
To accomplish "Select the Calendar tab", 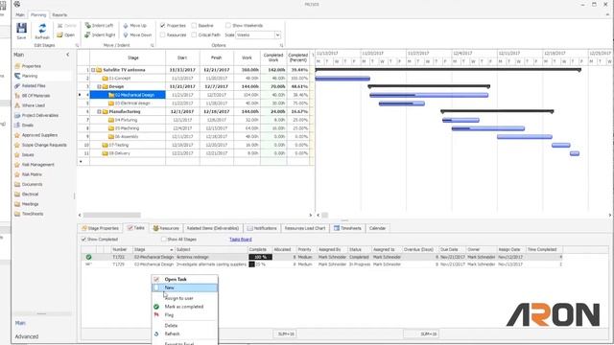I will [x=377, y=228].
